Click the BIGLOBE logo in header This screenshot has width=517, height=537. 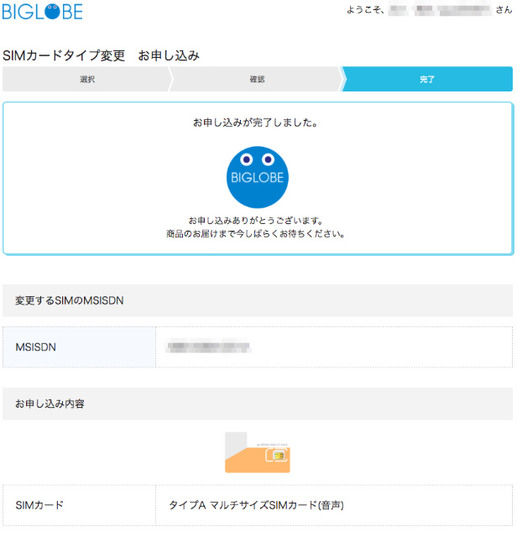(42, 11)
